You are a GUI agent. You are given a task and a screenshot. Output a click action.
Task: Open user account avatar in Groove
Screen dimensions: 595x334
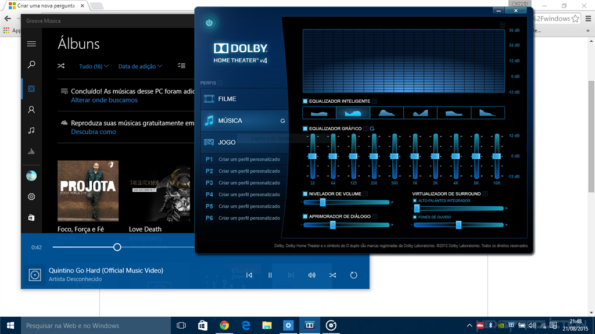point(31,176)
